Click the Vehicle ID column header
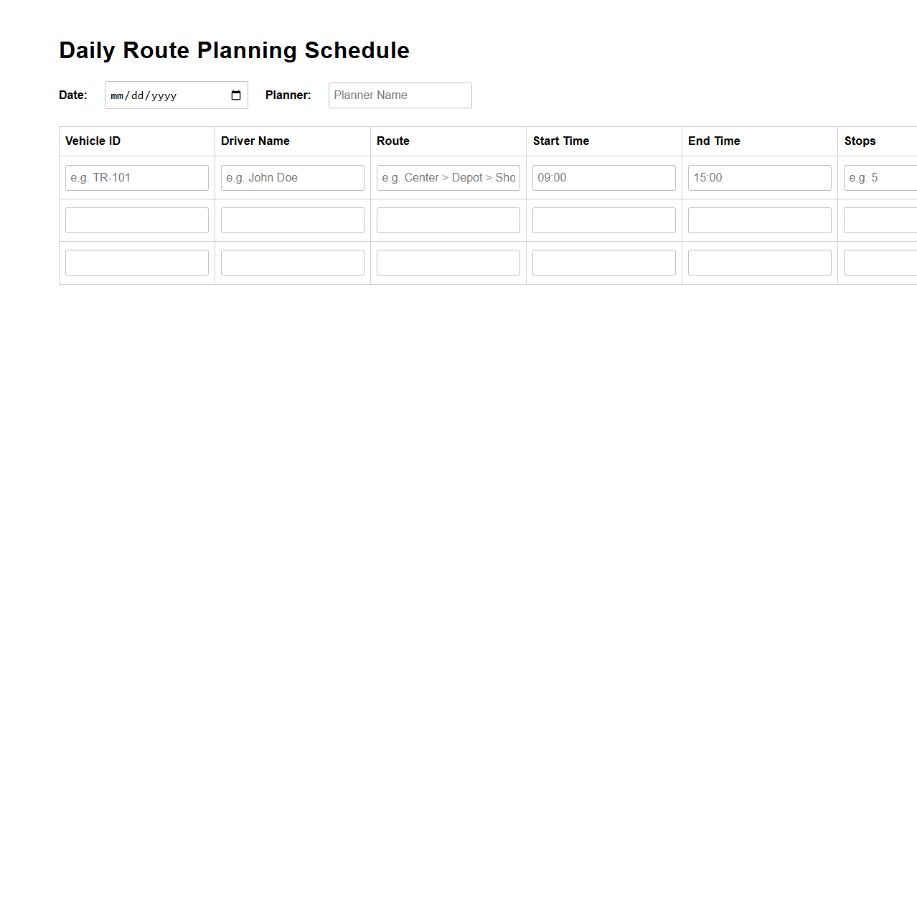917x922 pixels. [x=93, y=141]
